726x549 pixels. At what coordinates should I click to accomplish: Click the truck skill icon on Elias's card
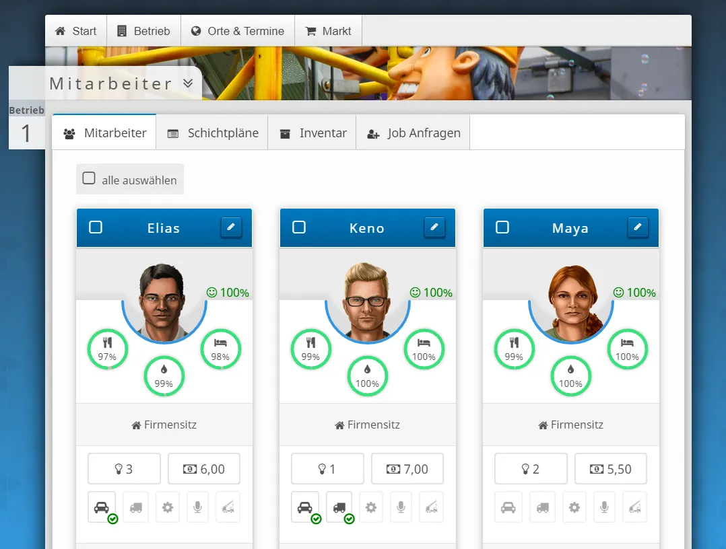pyautogui.click(x=135, y=507)
